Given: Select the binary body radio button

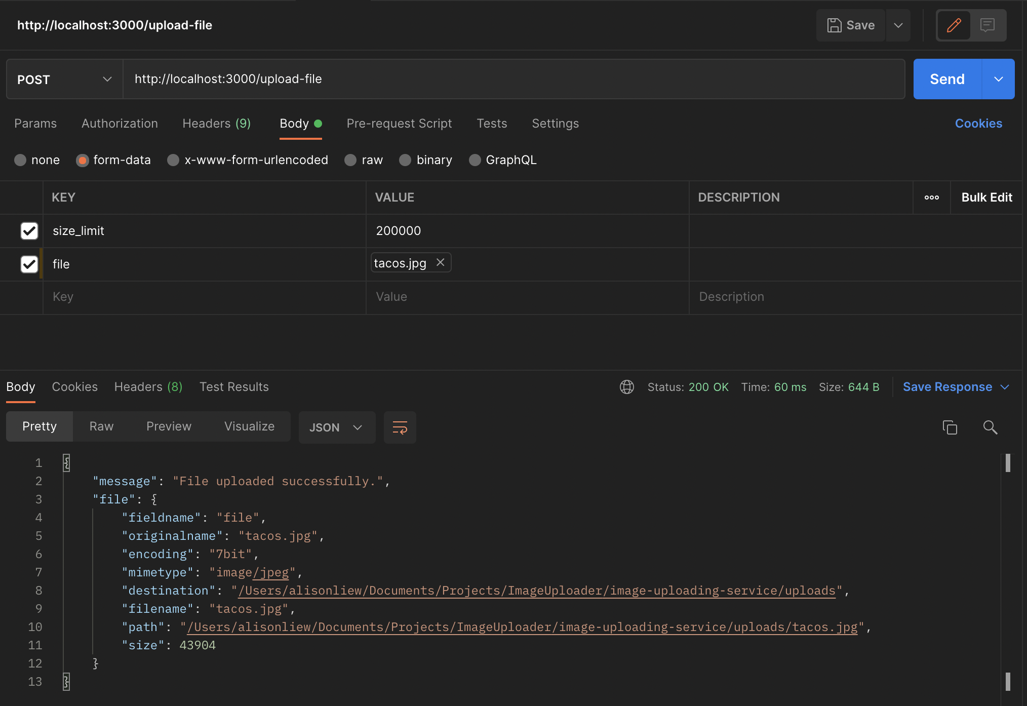Looking at the screenshot, I should [405, 160].
